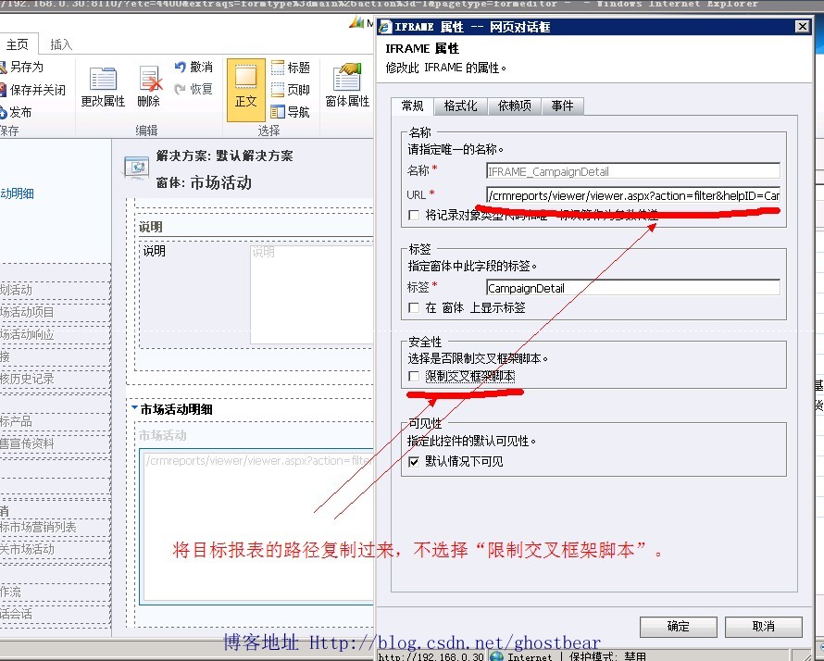Viewport: 824px width, 661px height.
Task: Click the 市场活动 label in detail section
Action: tap(162, 435)
